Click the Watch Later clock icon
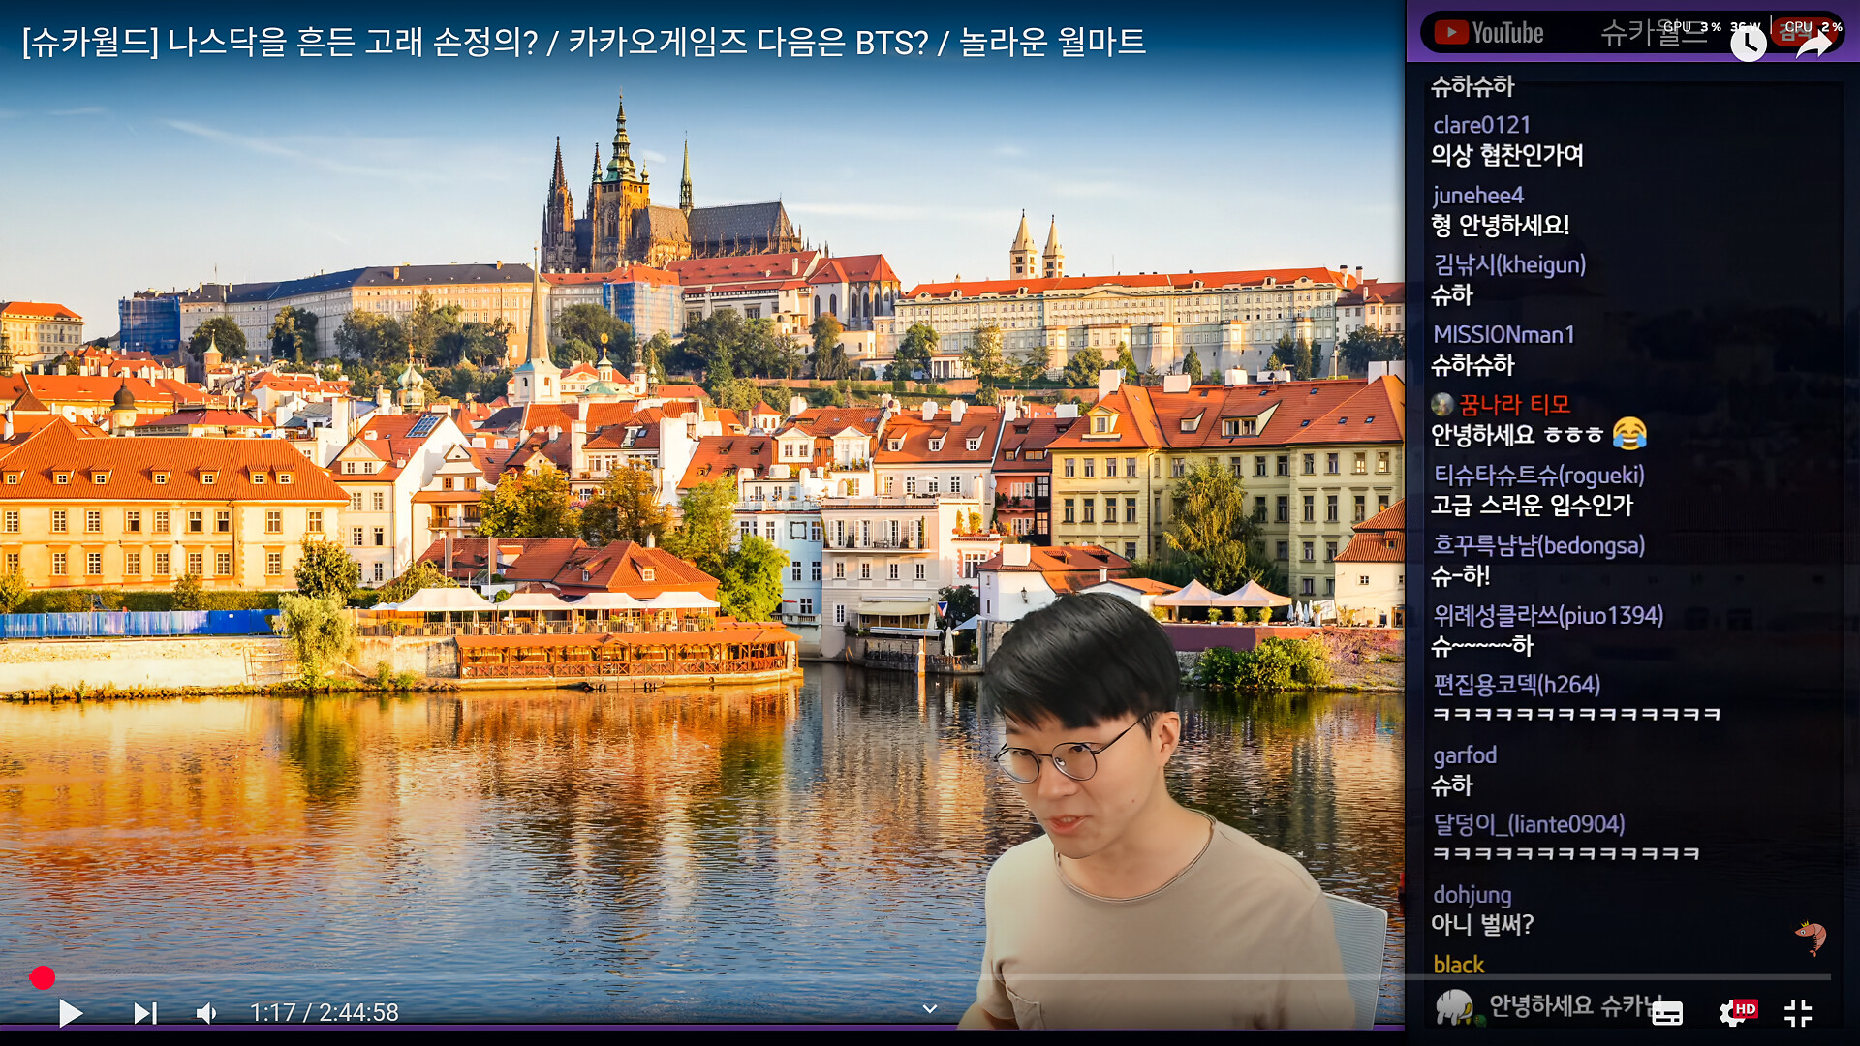 click(x=1748, y=44)
